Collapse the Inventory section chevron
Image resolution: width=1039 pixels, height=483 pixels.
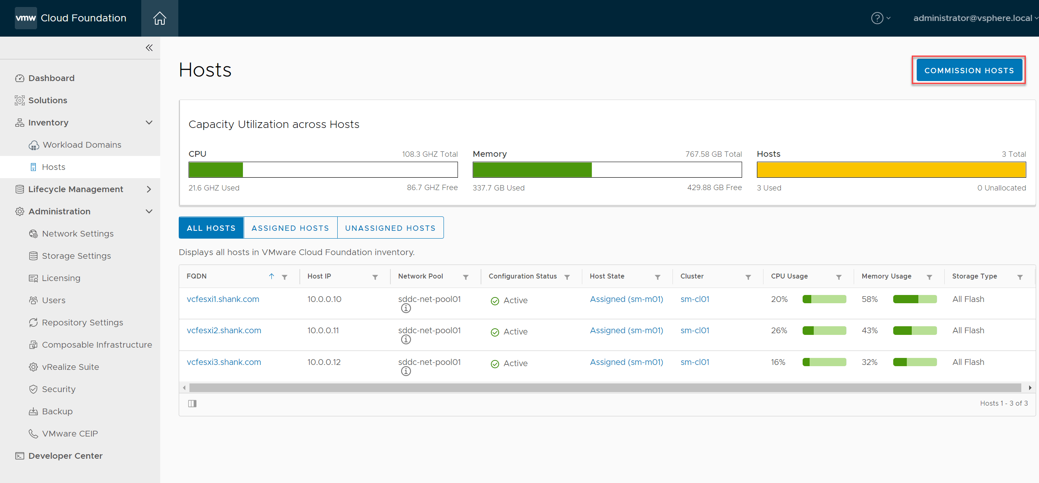point(149,123)
